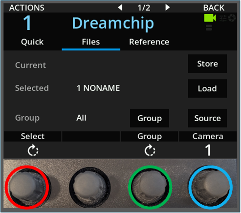The height and width of the screenshot is (213, 241).
Task: Click the rotate icon under Group label
Action: (150, 150)
